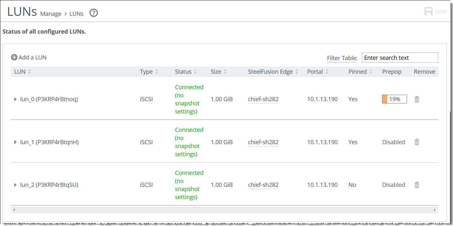Screen dimensions: 453x226
Task: Open the help question mark icon
Action: [x=94, y=13]
